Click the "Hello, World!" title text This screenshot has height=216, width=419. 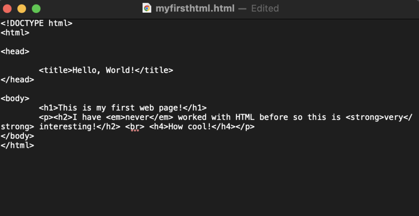[x=104, y=70]
